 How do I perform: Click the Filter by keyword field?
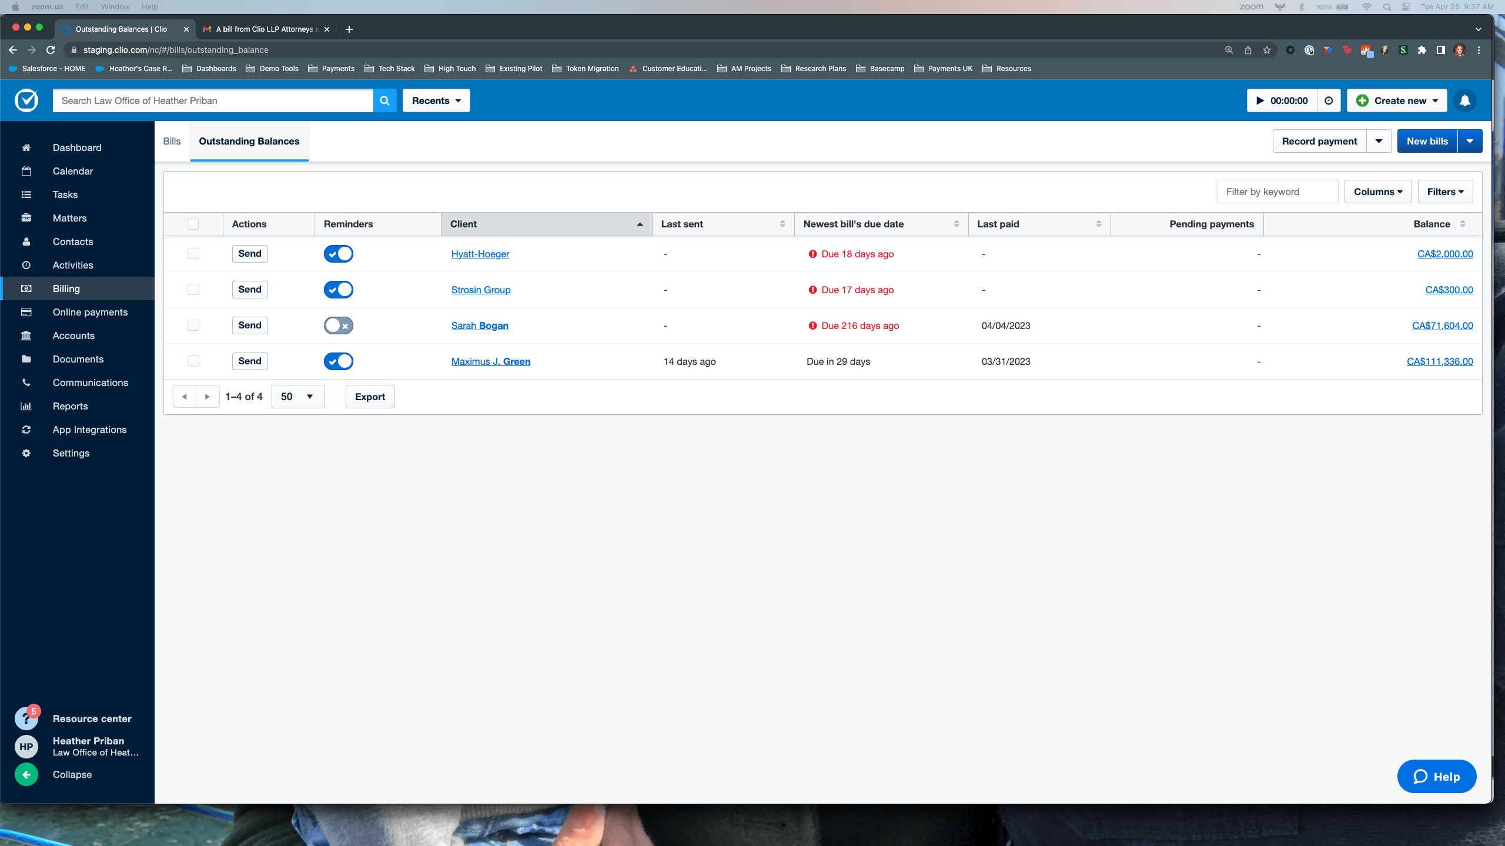click(1277, 192)
